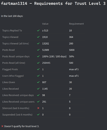Click the red X before Doesn't qualify message

2,126
